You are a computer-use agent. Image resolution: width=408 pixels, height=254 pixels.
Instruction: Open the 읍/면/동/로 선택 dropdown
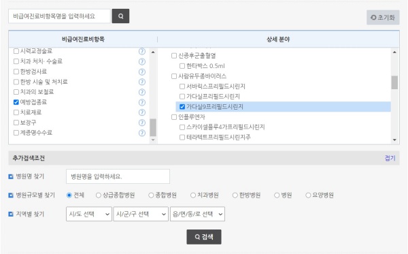click(197, 214)
